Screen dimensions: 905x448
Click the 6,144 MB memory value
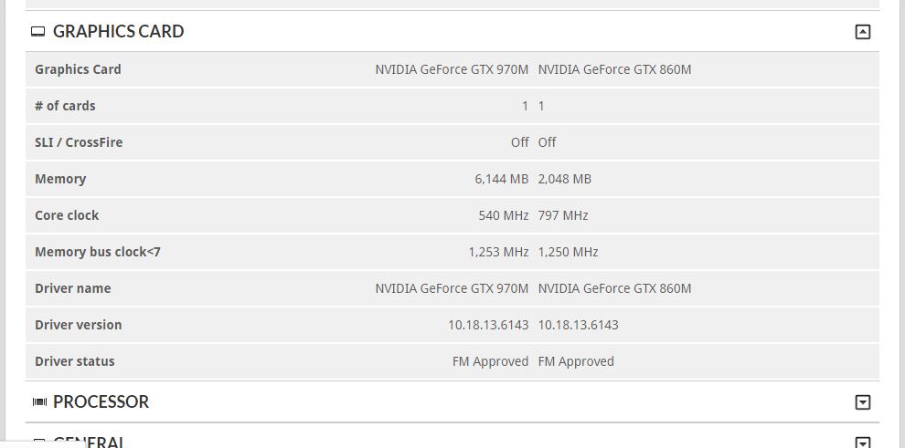point(502,179)
